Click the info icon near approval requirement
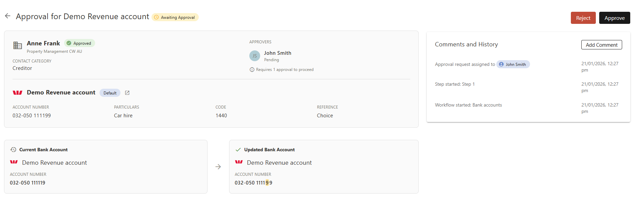The height and width of the screenshot is (202, 638). pos(252,70)
